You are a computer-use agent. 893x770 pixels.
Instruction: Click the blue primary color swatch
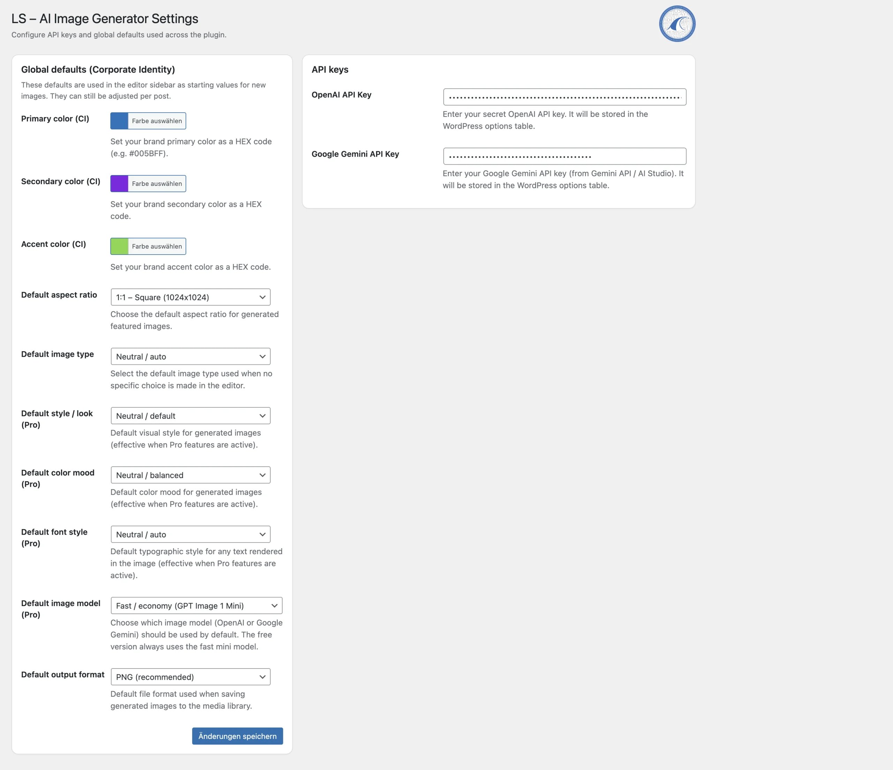119,121
